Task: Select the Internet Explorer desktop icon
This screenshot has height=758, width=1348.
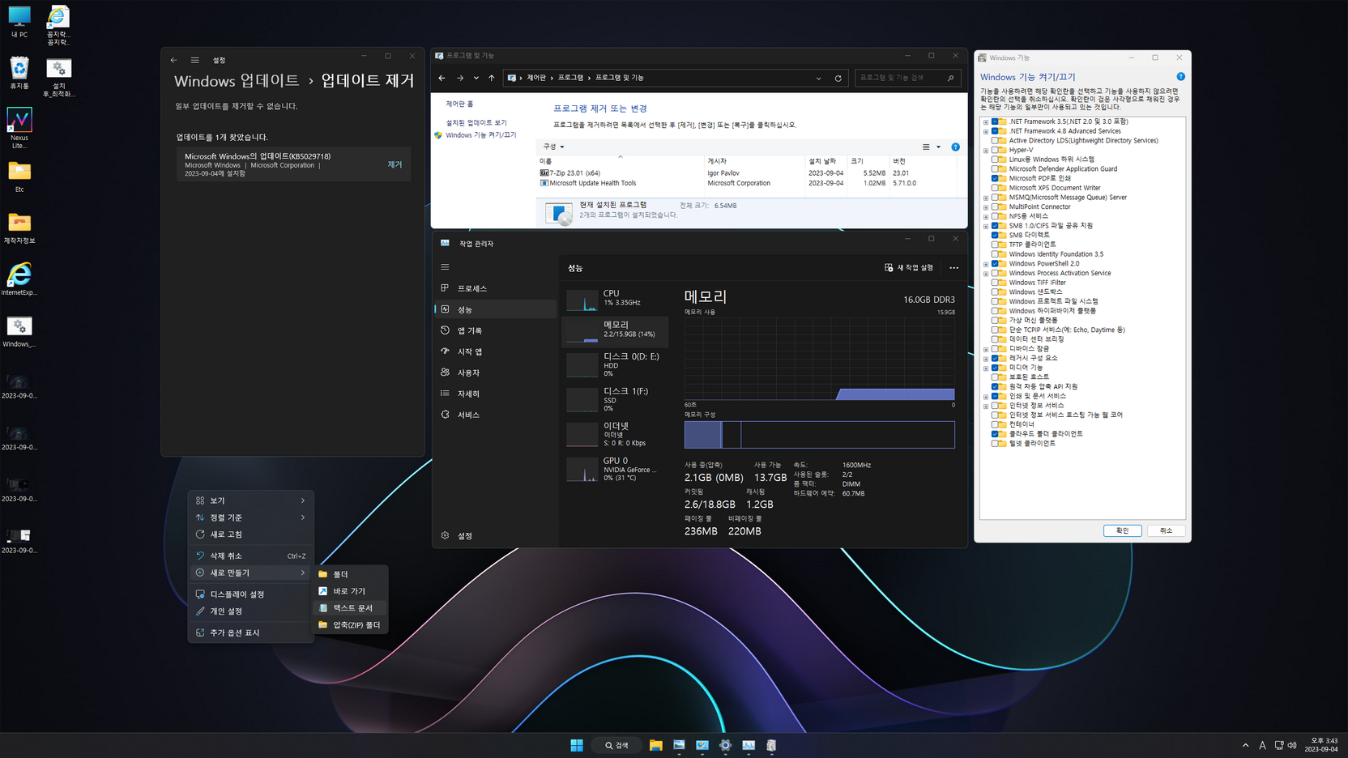Action: click(x=19, y=279)
